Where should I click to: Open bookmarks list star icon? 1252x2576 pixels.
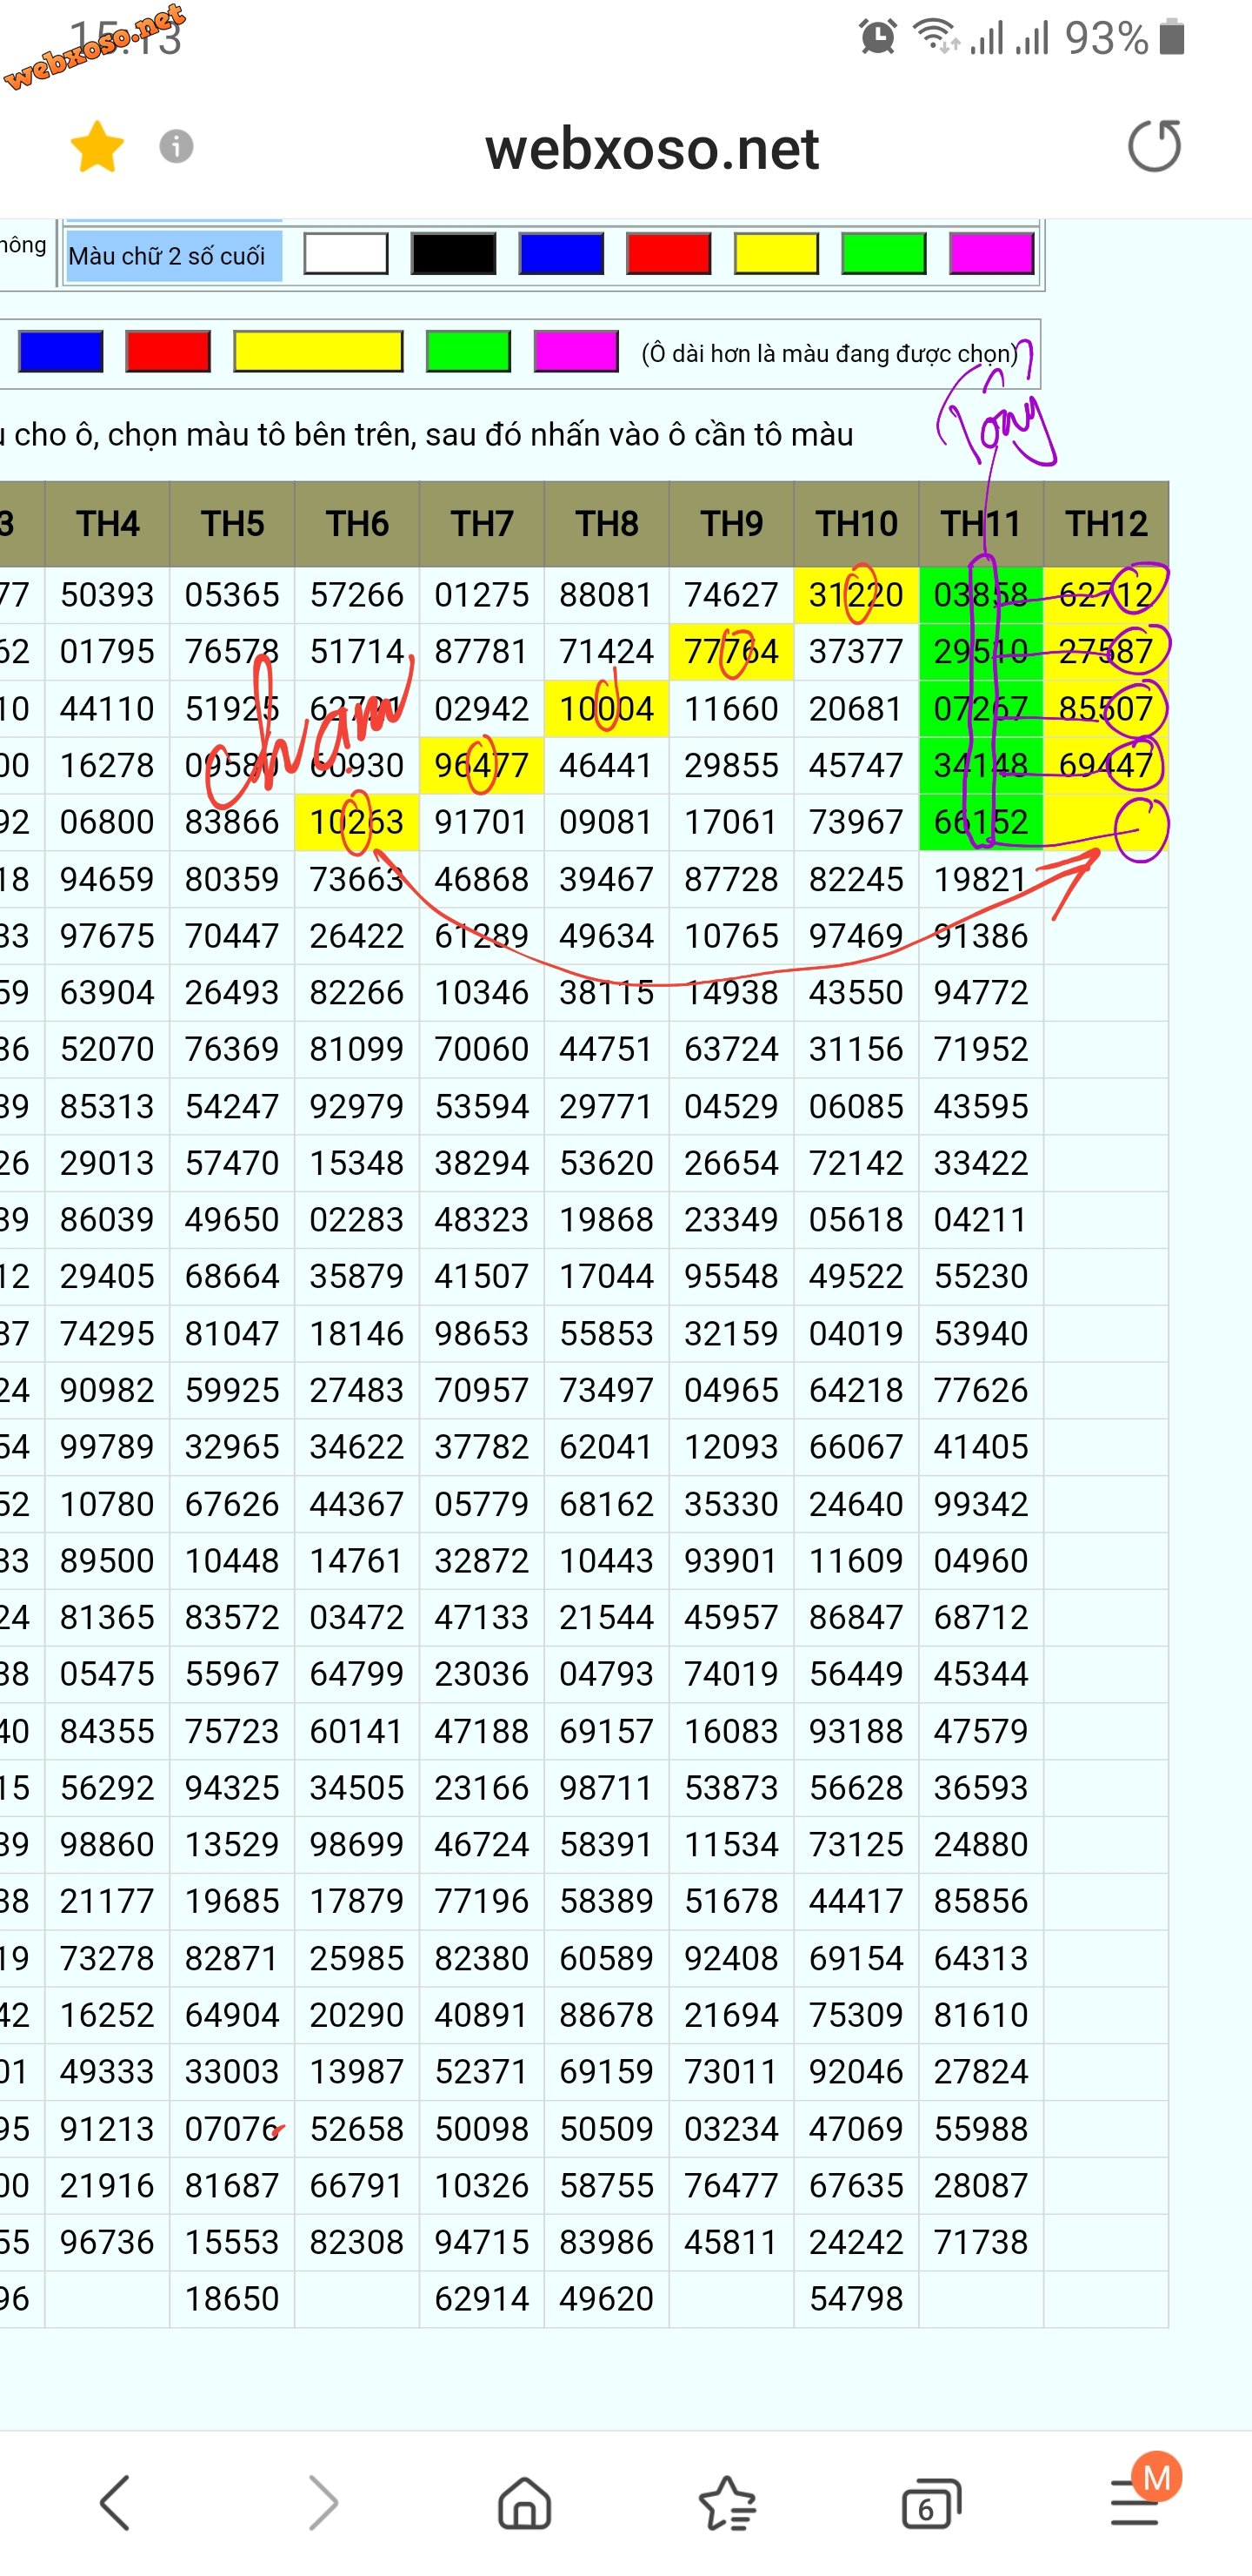tap(728, 2503)
